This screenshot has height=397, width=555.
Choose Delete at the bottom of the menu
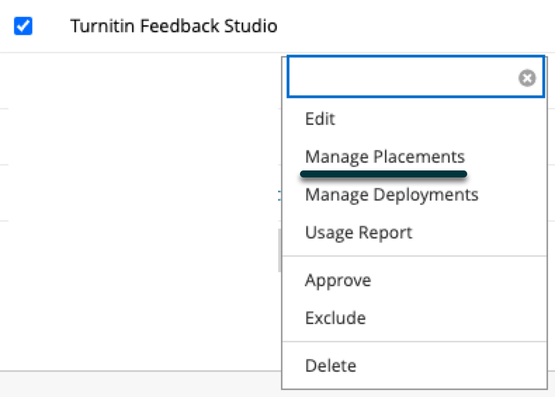[x=331, y=365]
